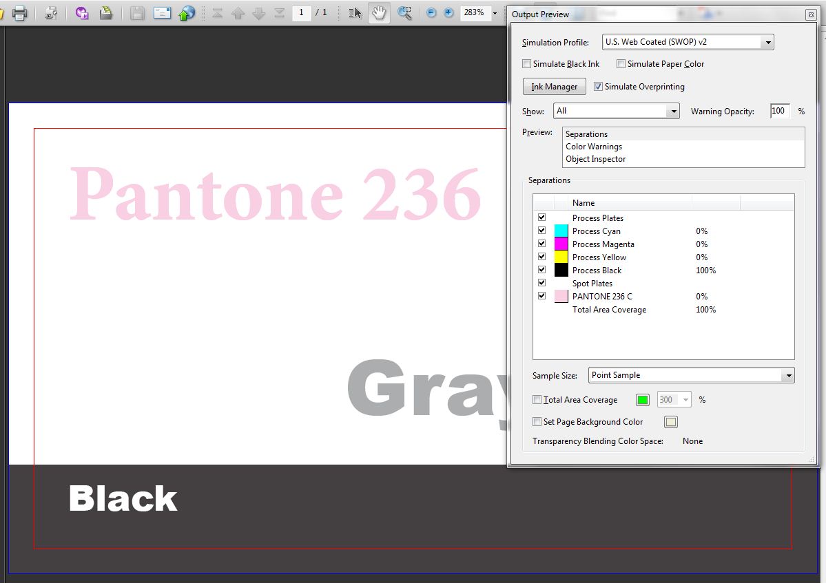
Task: Toggle the Process Cyan checkbox
Action: coord(541,231)
